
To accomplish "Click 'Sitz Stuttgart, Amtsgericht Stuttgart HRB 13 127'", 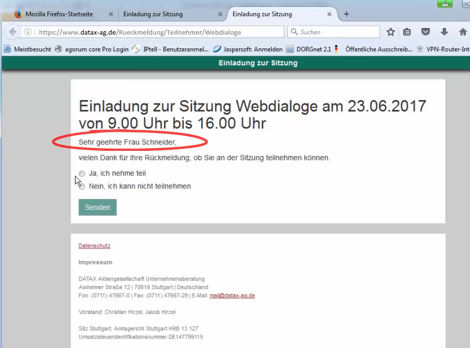I will pyautogui.click(x=138, y=328).
